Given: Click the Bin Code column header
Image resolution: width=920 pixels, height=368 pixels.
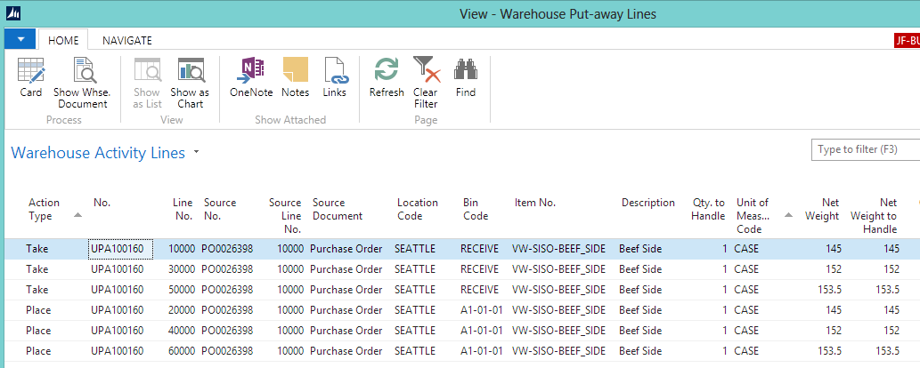Looking at the screenshot, I should (476, 209).
